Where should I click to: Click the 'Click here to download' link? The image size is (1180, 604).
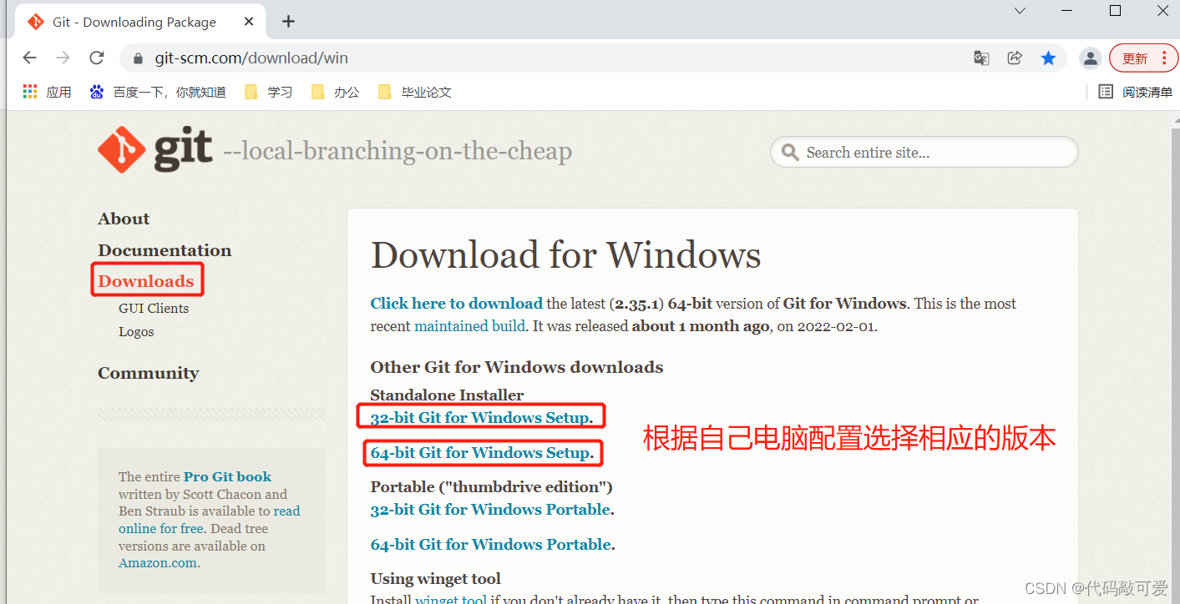457,304
